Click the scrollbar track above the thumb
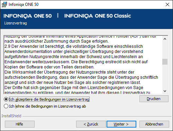Screen dimensions: 173x131 [x=165, y=50]
